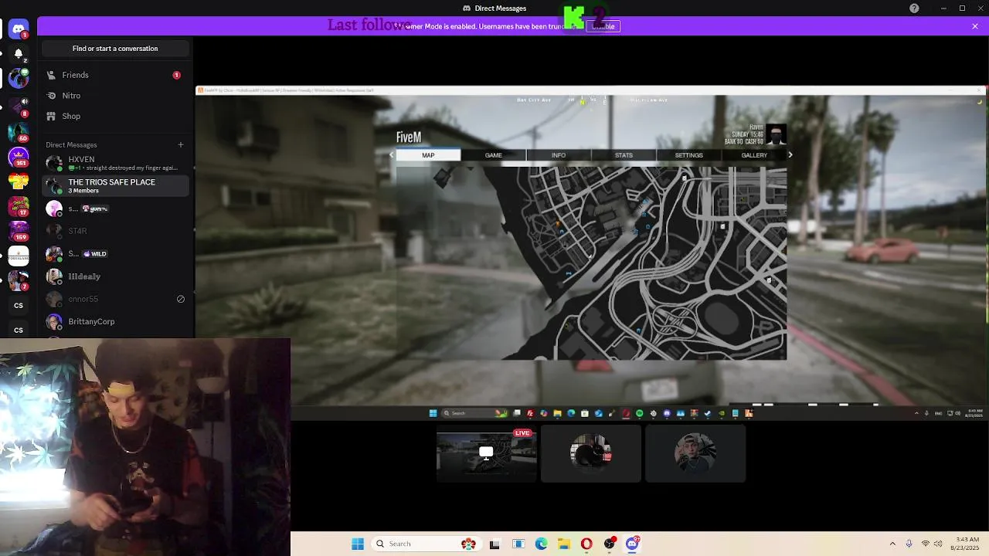Open the cnnor55 direct message
This screenshot has width=989, height=556.
pyautogui.click(x=115, y=299)
